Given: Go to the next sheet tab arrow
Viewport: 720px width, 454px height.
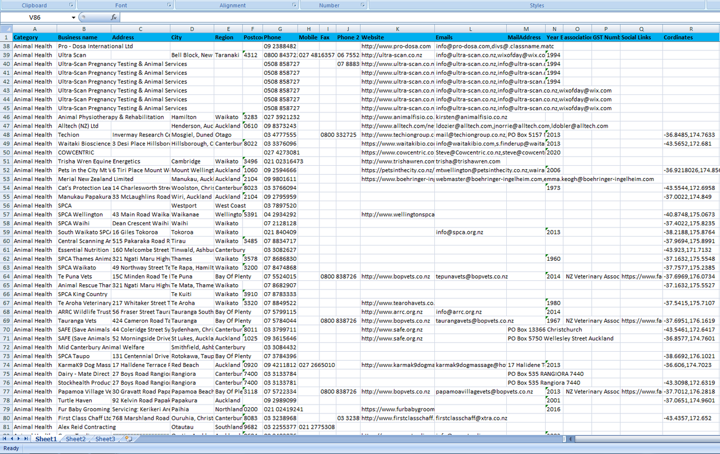Looking at the screenshot, I should [x=18, y=439].
